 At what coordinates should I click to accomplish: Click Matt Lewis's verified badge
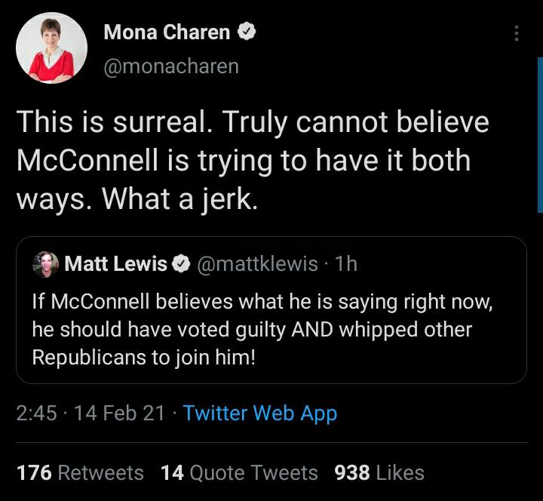tap(181, 263)
